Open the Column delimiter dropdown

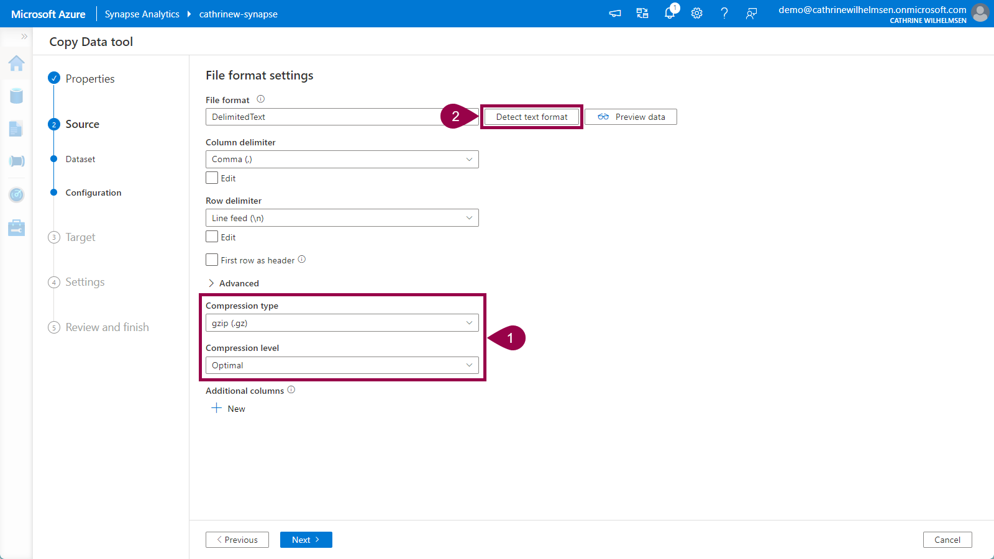point(342,160)
